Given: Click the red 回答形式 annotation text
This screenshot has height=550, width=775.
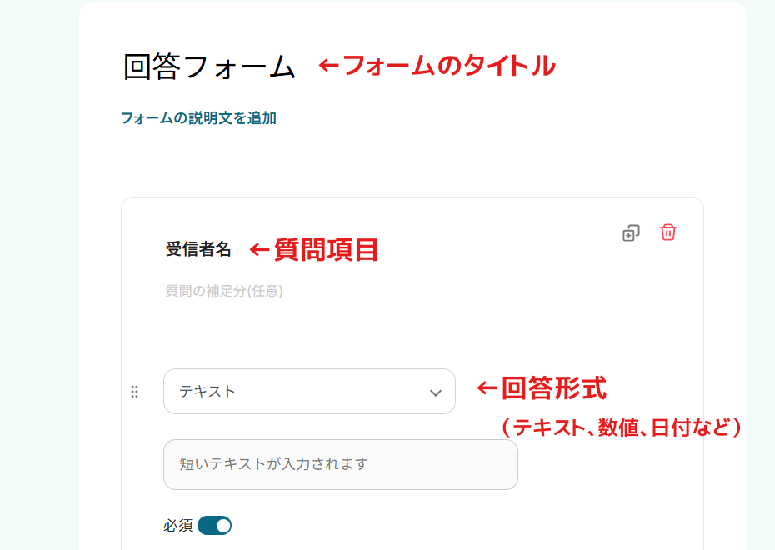Looking at the screenshot, I should pyautogui.click(x=554, y=387).
